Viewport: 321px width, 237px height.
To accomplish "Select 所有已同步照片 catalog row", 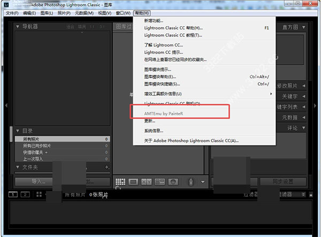I will (63, 146).
